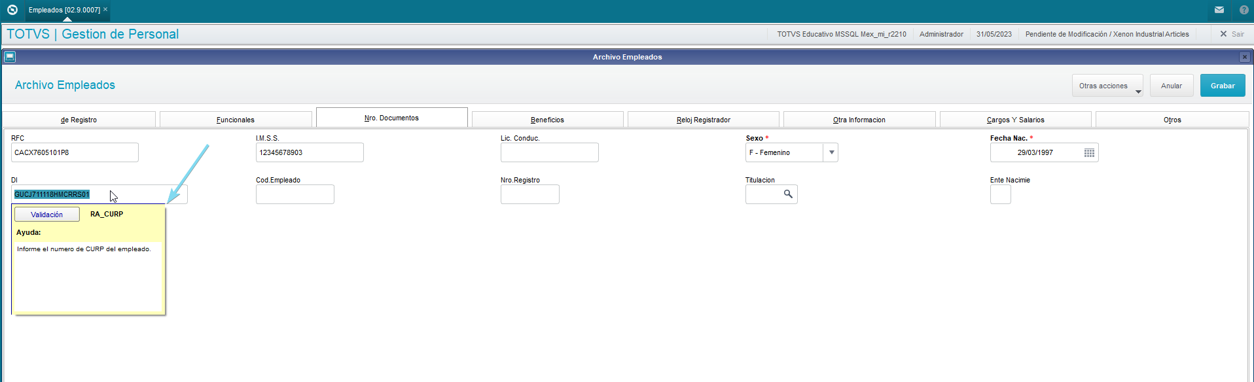This screenshot has width=1254, height=382.
Task: Open the Beneficios tab
Action: coord(547,120)
